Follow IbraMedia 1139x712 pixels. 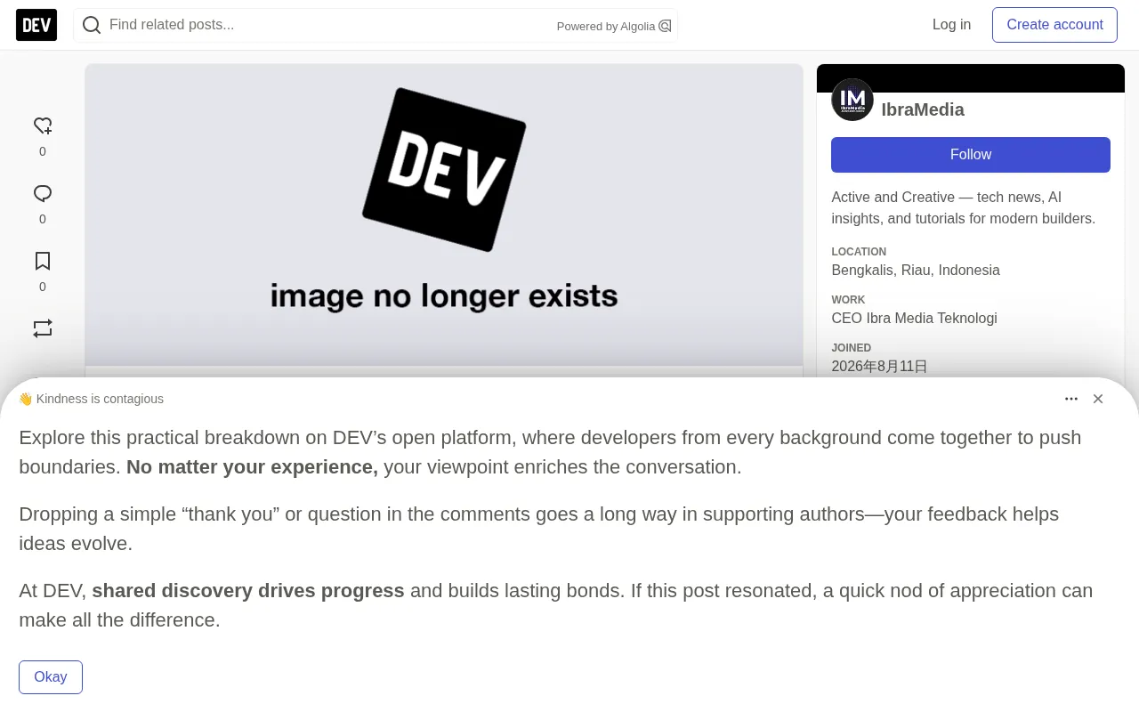[x=971, y=155]
